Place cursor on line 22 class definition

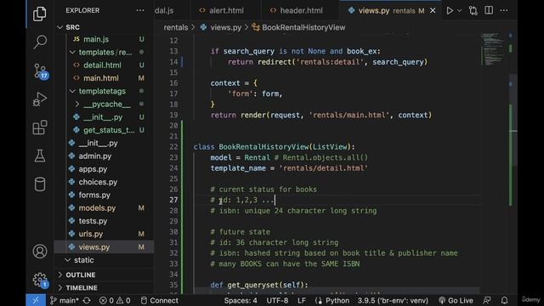(274, 147)
